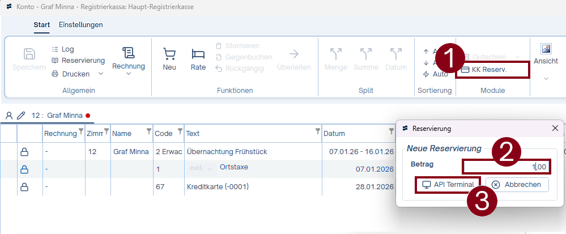The height and width of the screenshot is (234, 566).
Task: Open Reservierung from the Allgemein group
Action: 83,61
